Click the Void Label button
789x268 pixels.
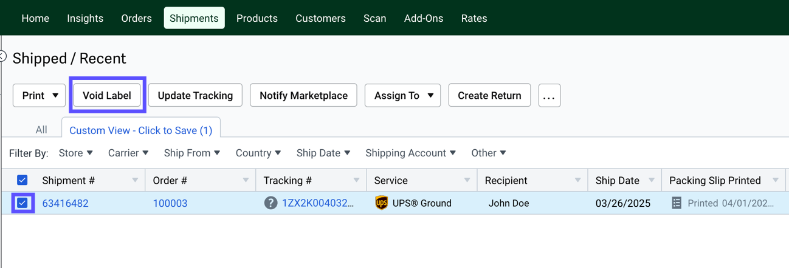pyautogui.click(x=107, y=96)
